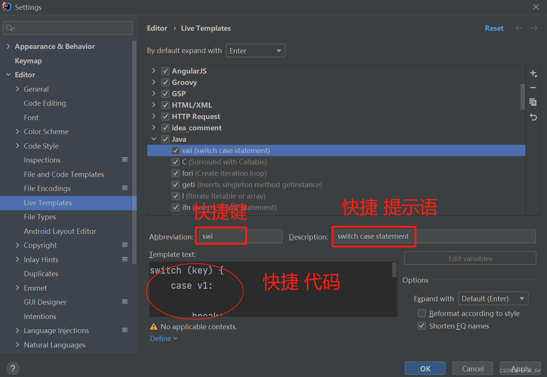
Task: Click the restore deleted defaults icon
Action: tap(533, 117)
